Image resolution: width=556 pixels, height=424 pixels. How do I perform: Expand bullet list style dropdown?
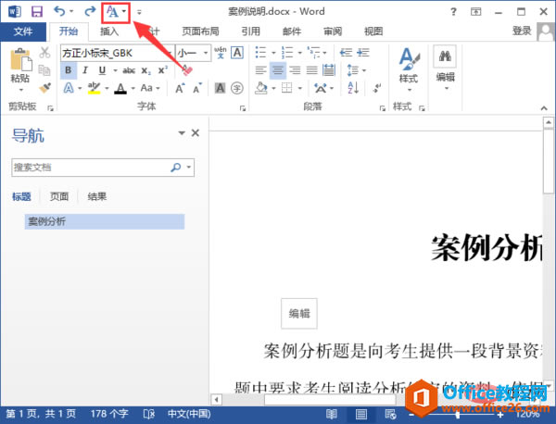(273, 53)
